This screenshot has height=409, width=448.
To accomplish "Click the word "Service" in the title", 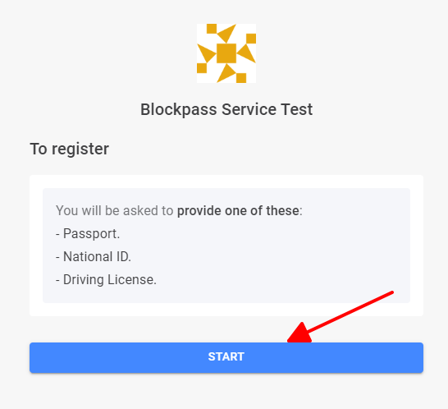I will (x=249, y=109).
